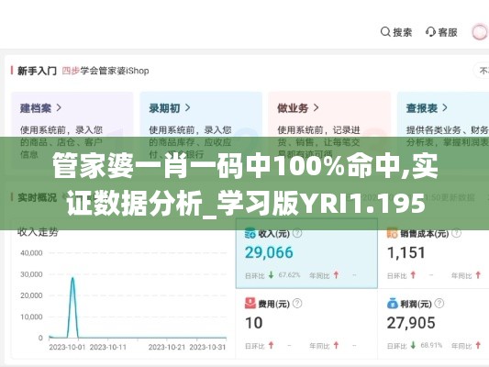The image size is (489, 367).
Task: Open 客服 customer service
Action: coord(448,32)
